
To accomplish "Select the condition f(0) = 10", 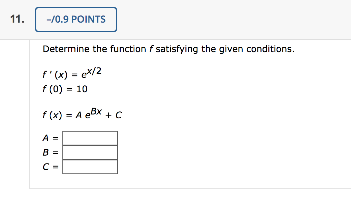I will point(65,89).
